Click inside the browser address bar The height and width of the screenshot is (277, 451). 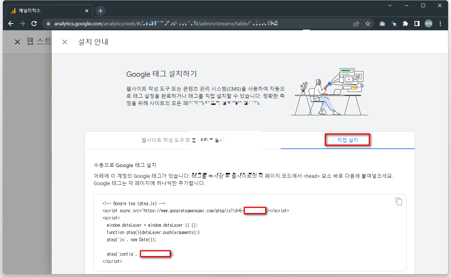[x=163, y=23]
